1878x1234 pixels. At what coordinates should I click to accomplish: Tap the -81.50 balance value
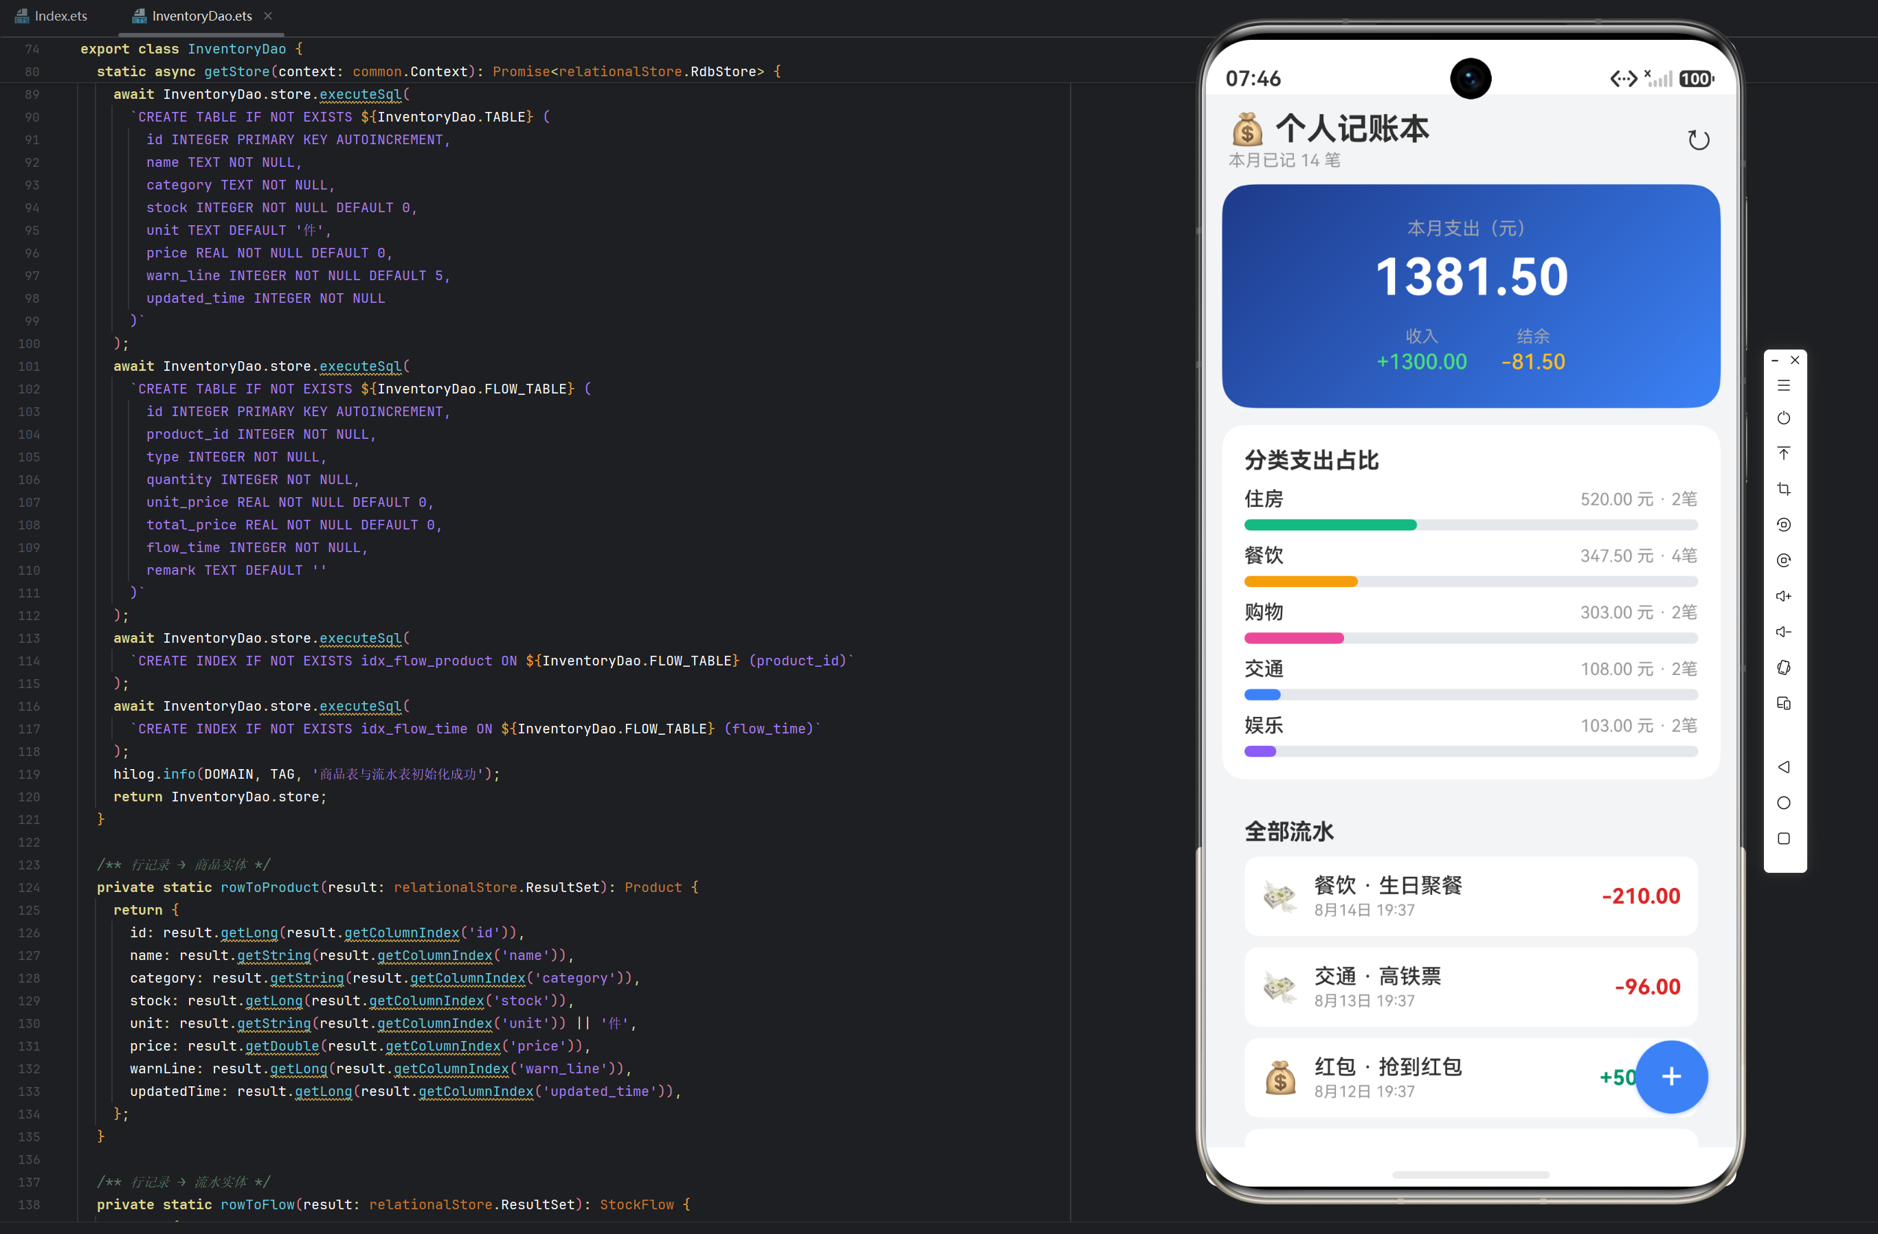pos(1532,362)
